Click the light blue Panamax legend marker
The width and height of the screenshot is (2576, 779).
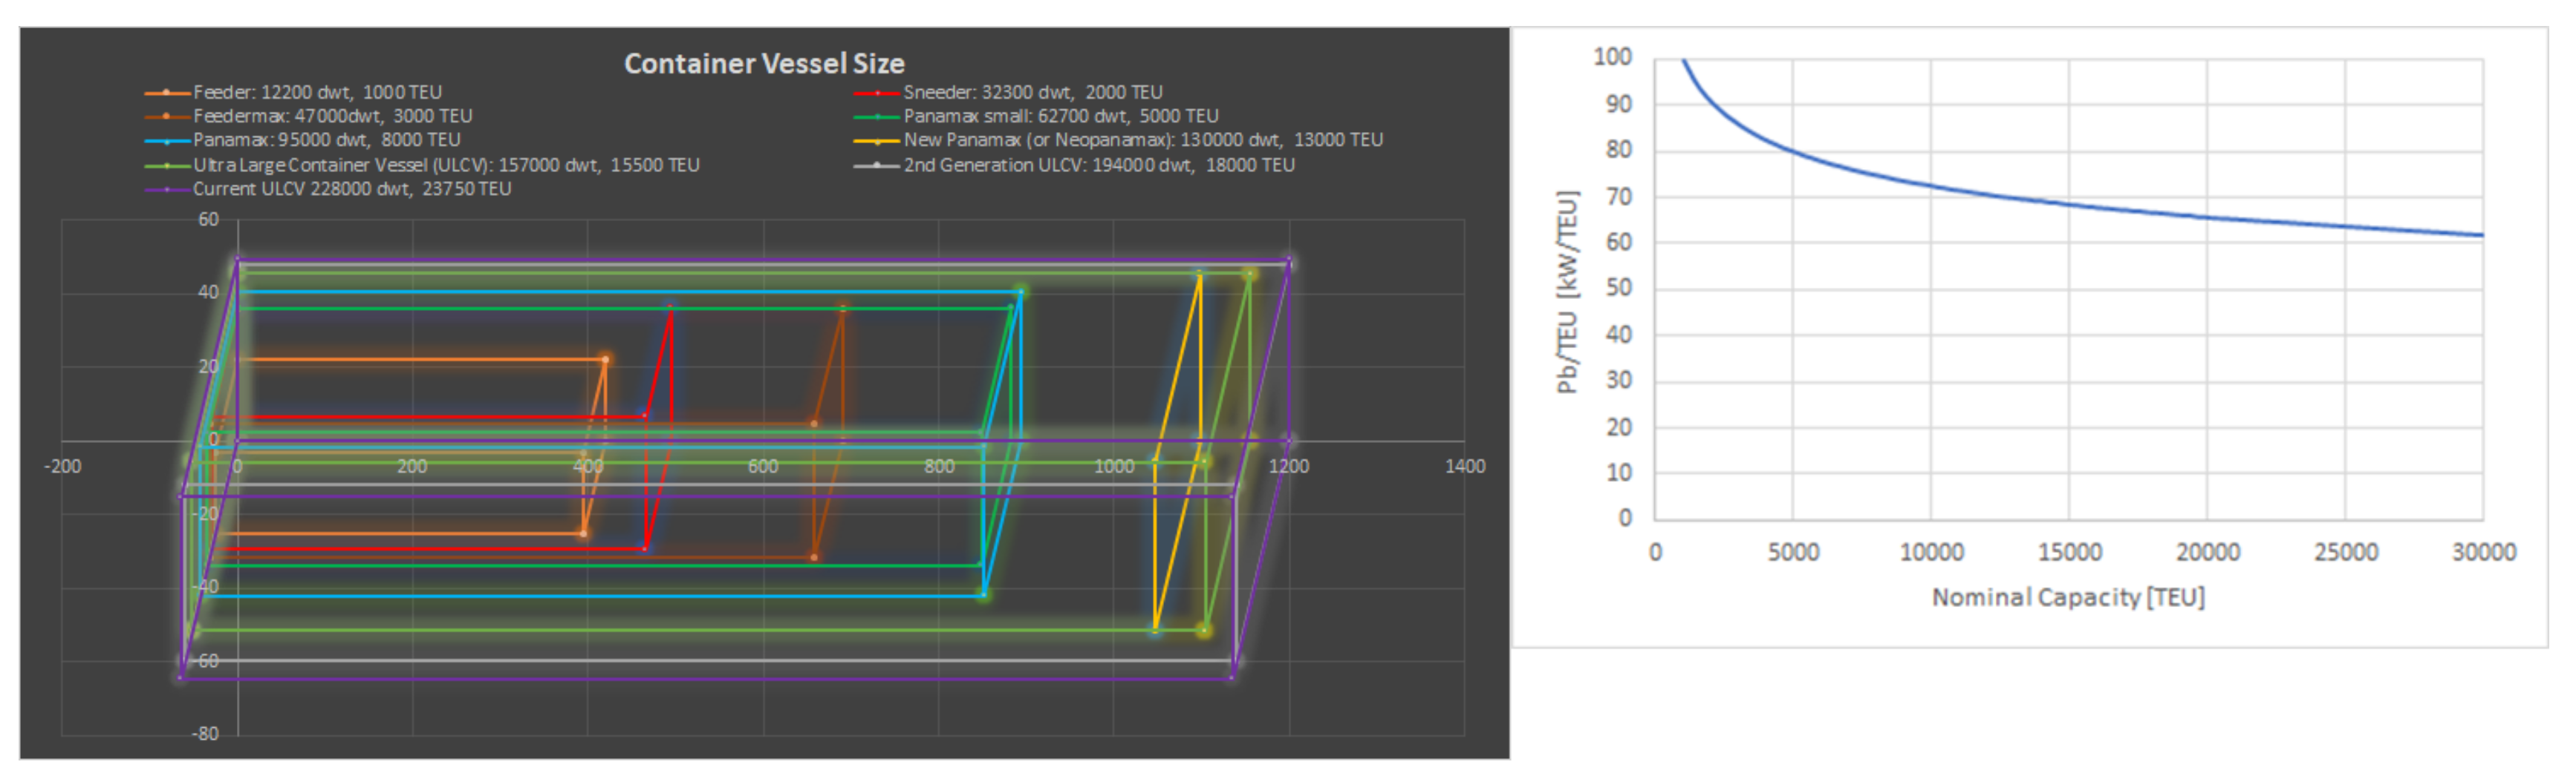pyautogui.click(x=166, y=141)
